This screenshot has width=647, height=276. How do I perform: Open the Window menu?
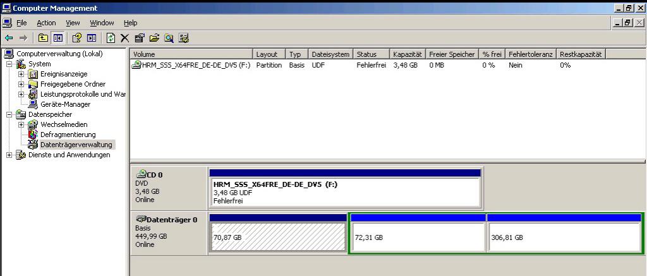[x=102, y=23]
